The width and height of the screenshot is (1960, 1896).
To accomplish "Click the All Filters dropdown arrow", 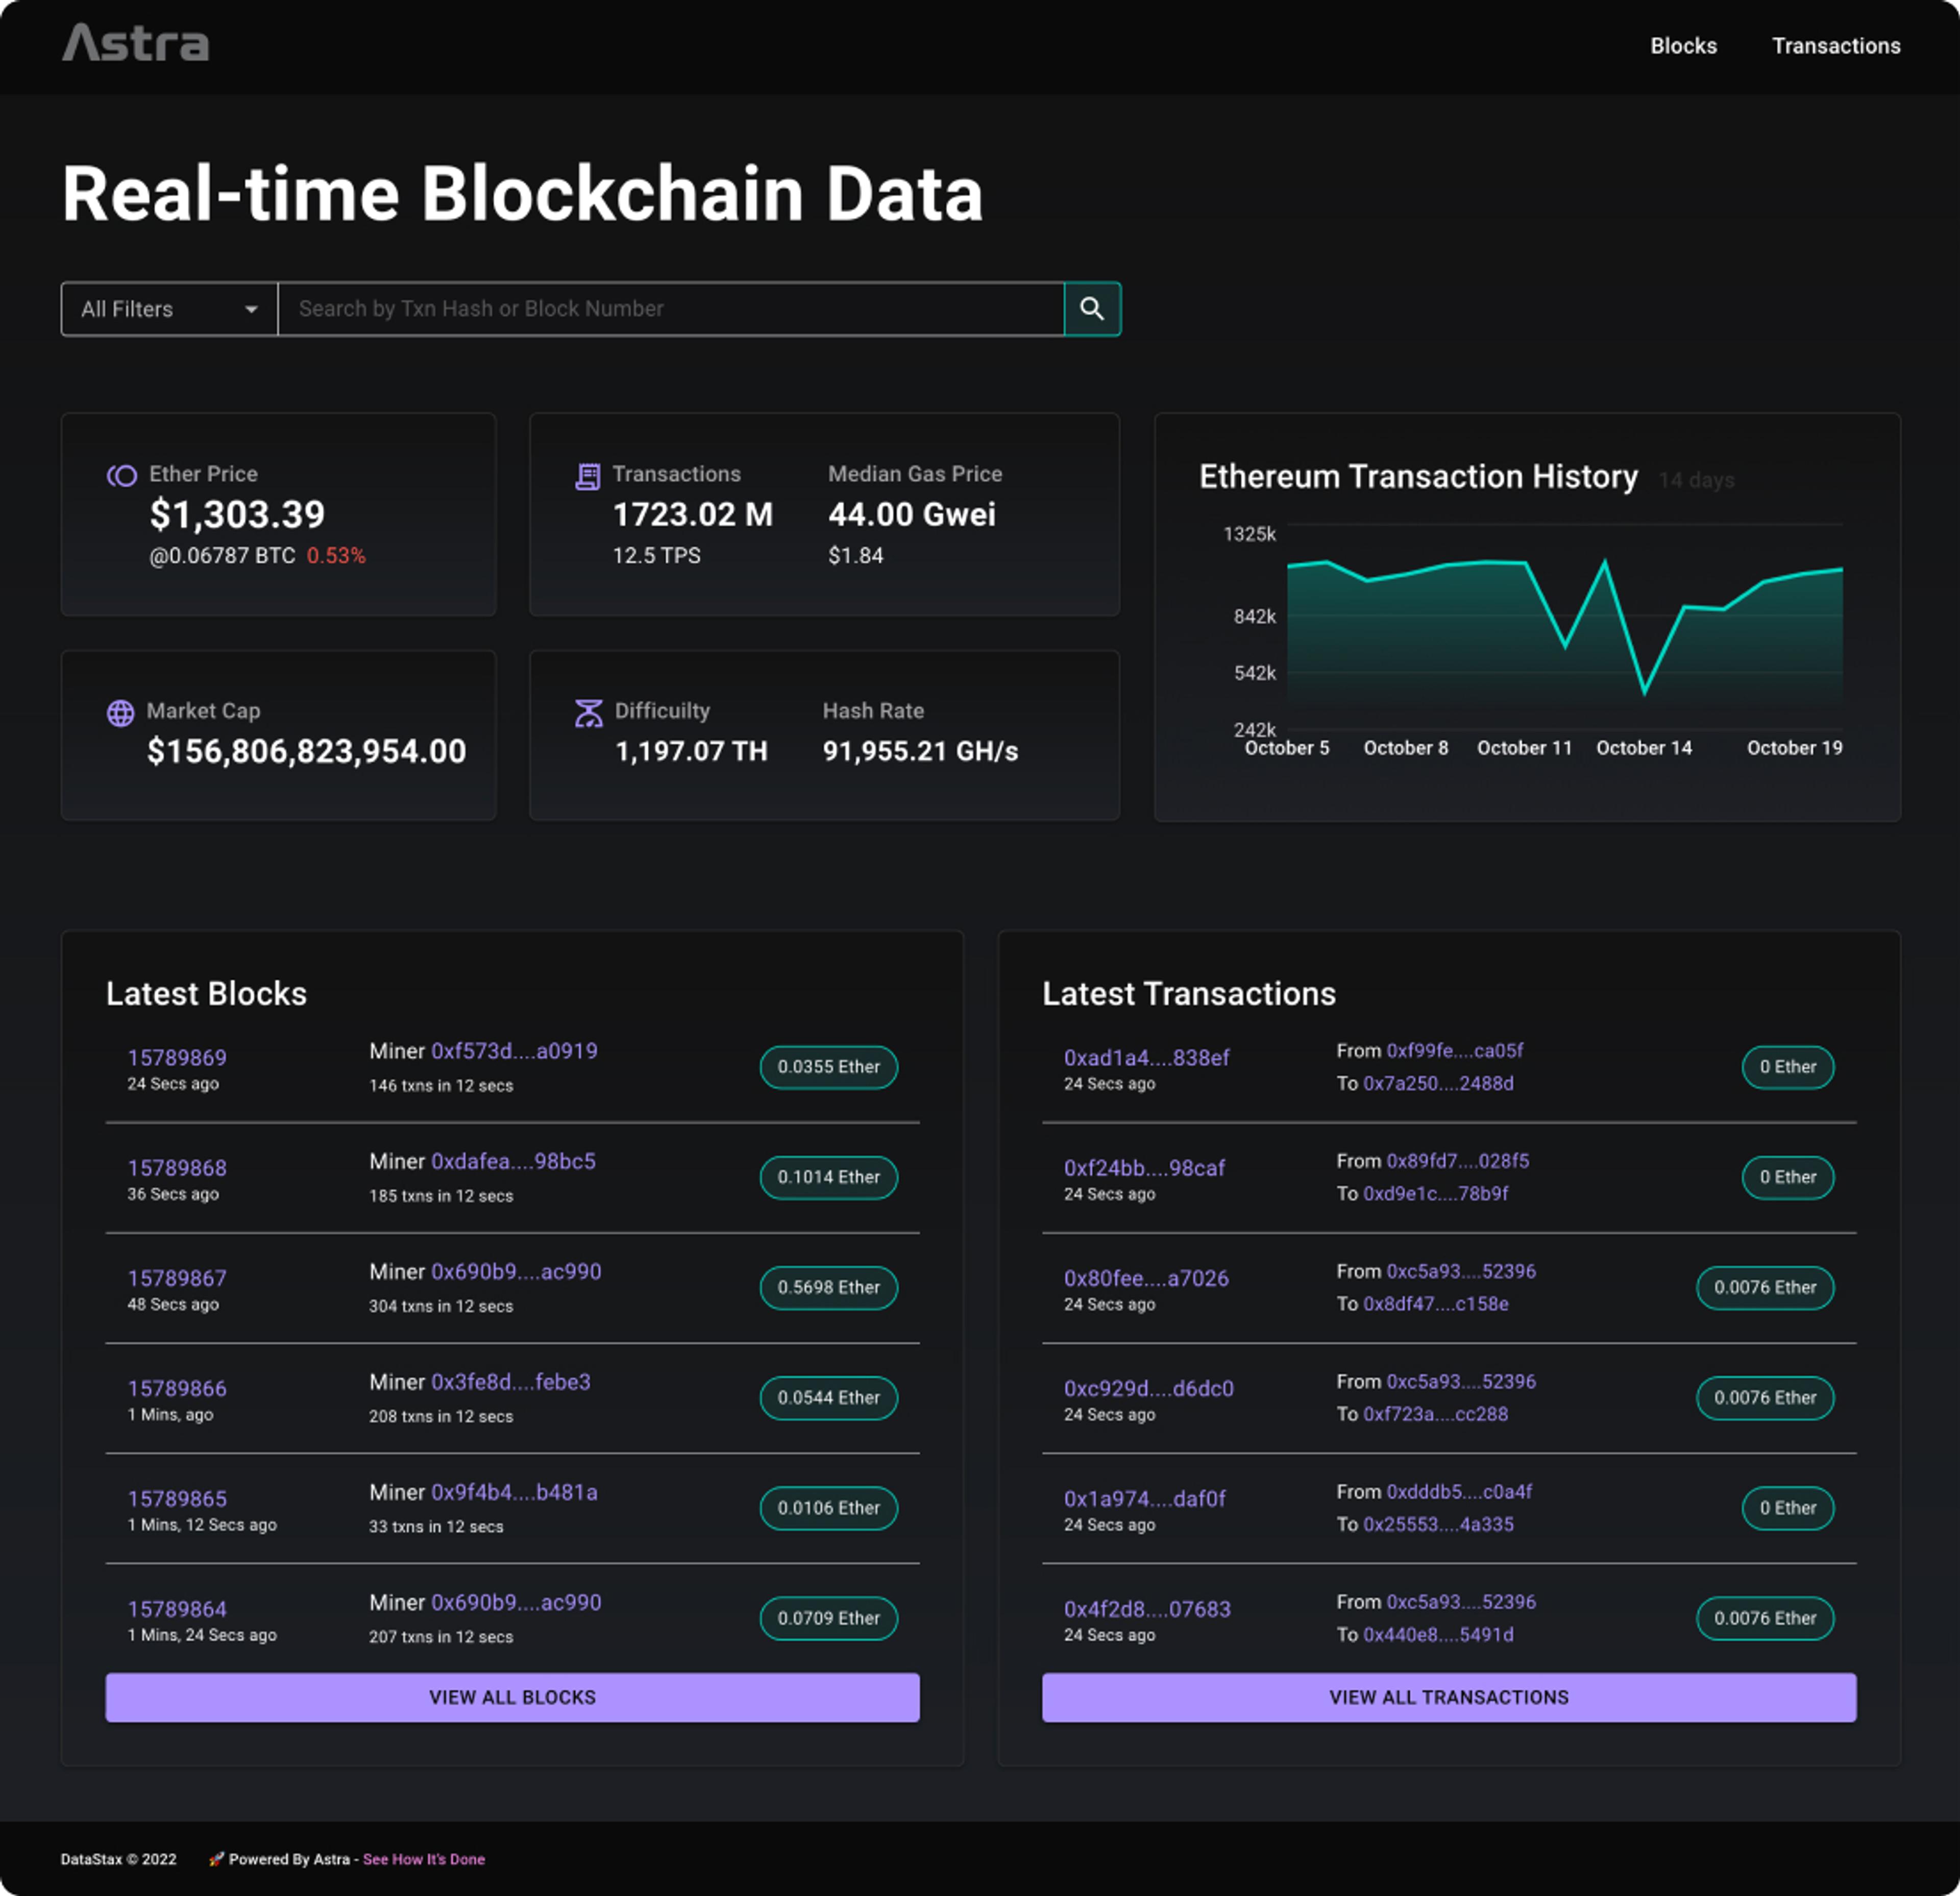I will 251,309.
